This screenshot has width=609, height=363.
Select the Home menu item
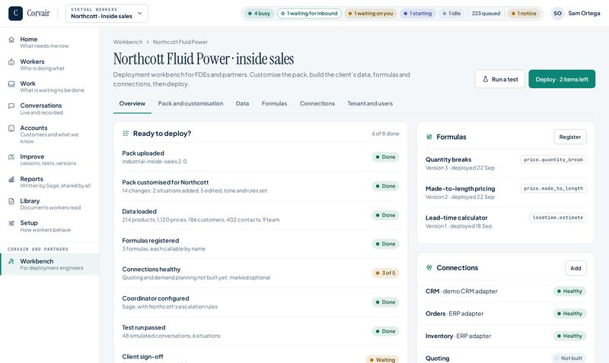49,43
